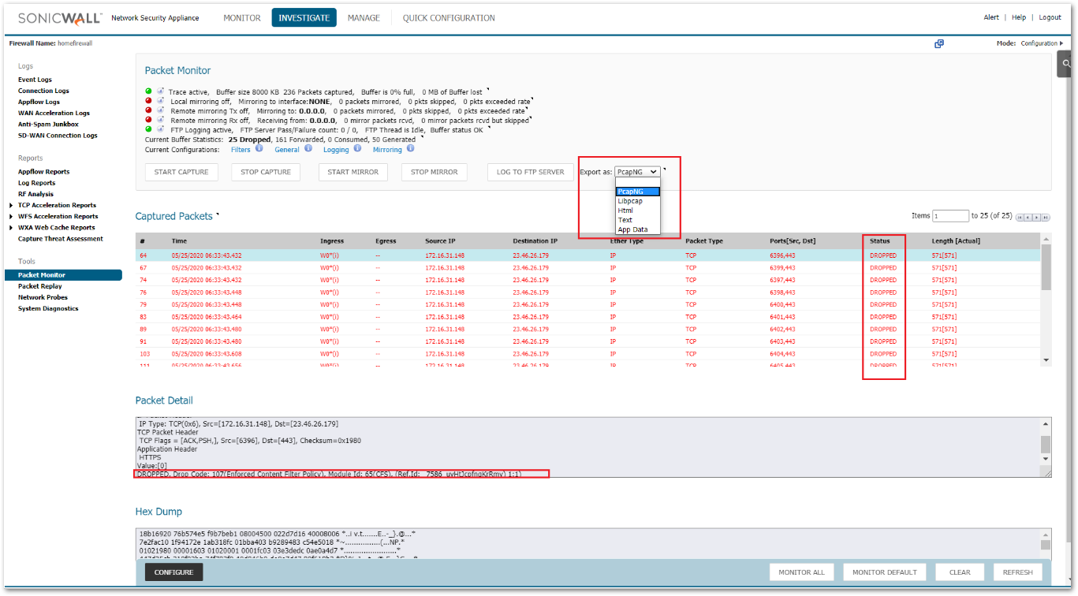The width and height of the screenshot is (1078, 596).
Task: Open Event Logs in sidebar
Action: tap(35, 80)
